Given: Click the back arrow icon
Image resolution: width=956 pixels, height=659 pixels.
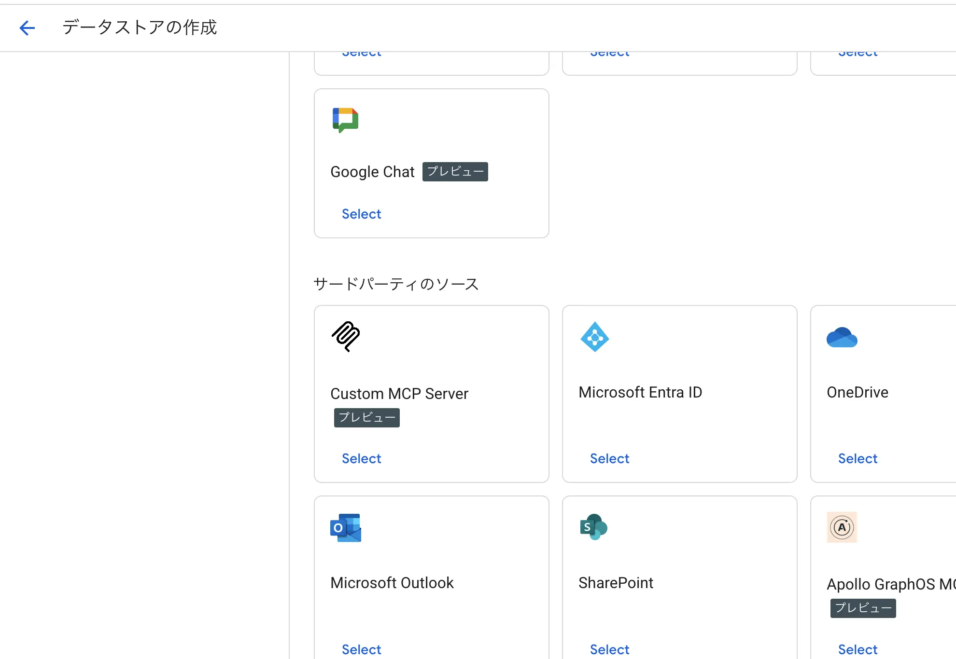Looking at the screenshot, I should pos(27,27).
